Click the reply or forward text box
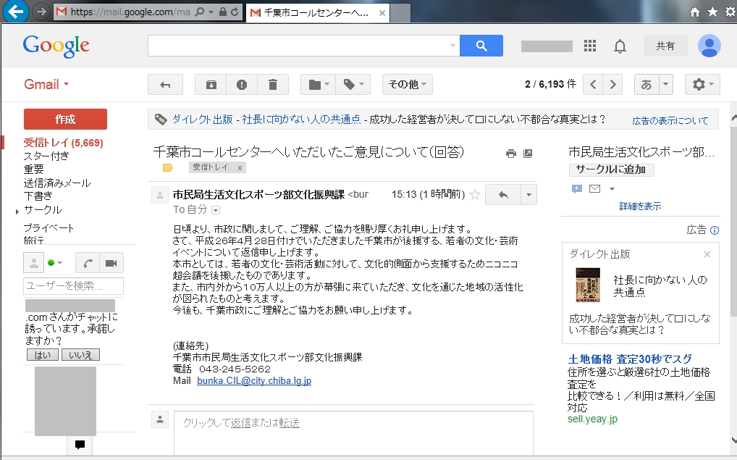Image resolution: width=737 pixels, height=460 pixels. coord(353,432)
